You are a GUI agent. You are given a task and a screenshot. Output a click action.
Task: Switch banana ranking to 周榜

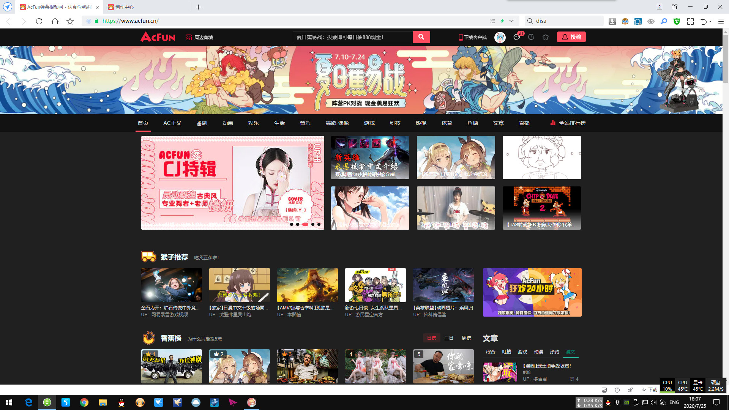[466, 338]
